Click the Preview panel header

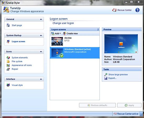[x=122, y=30]
